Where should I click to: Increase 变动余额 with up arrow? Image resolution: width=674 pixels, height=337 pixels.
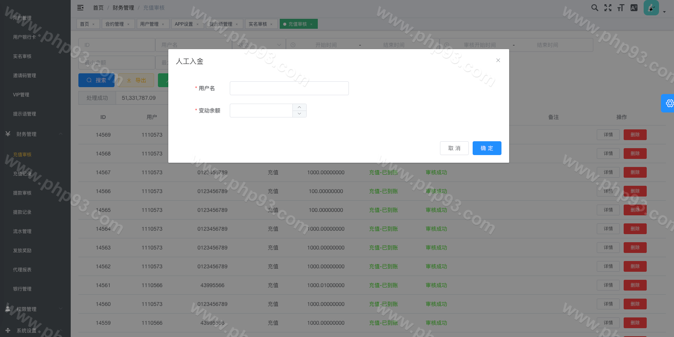tap(299, 107)
